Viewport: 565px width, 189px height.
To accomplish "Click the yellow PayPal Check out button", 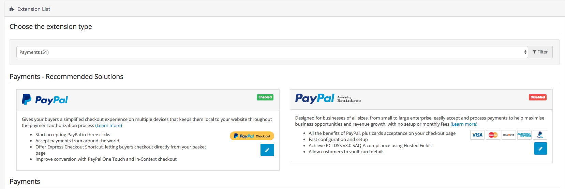I will tap(252, 136).
